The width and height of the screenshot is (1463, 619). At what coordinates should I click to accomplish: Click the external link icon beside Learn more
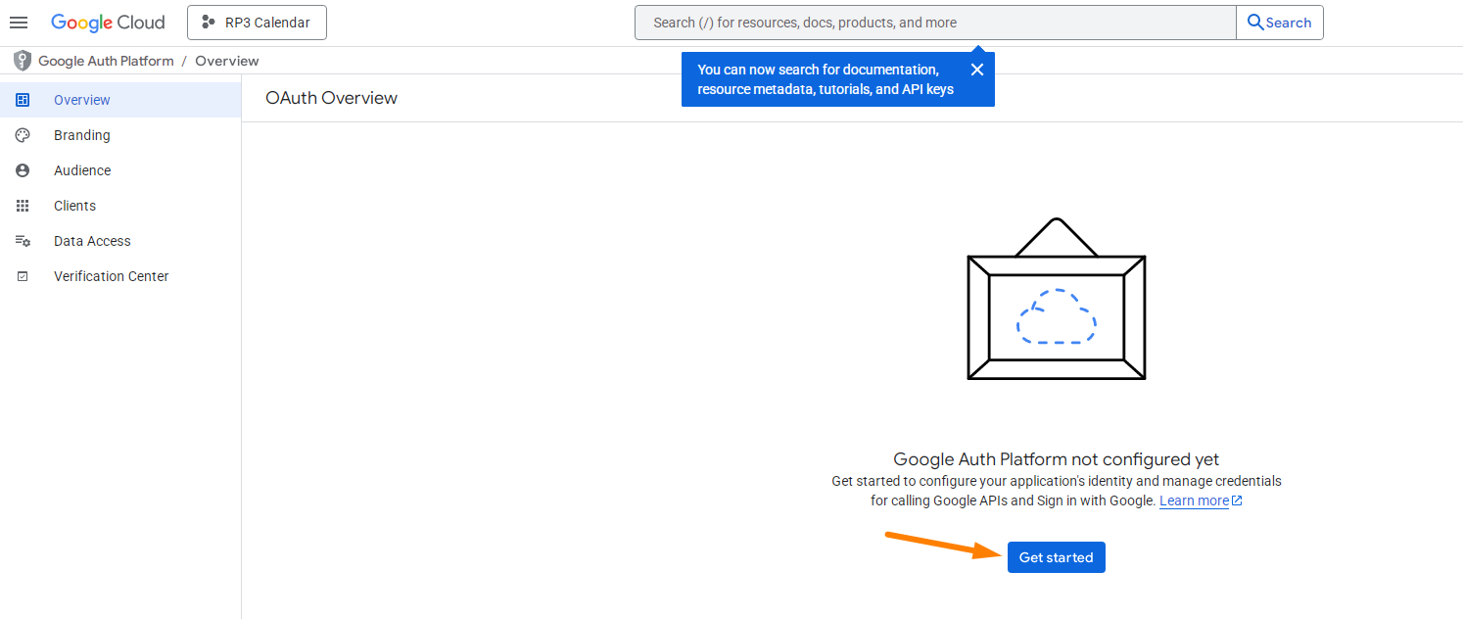click(x=1237, y=500)
